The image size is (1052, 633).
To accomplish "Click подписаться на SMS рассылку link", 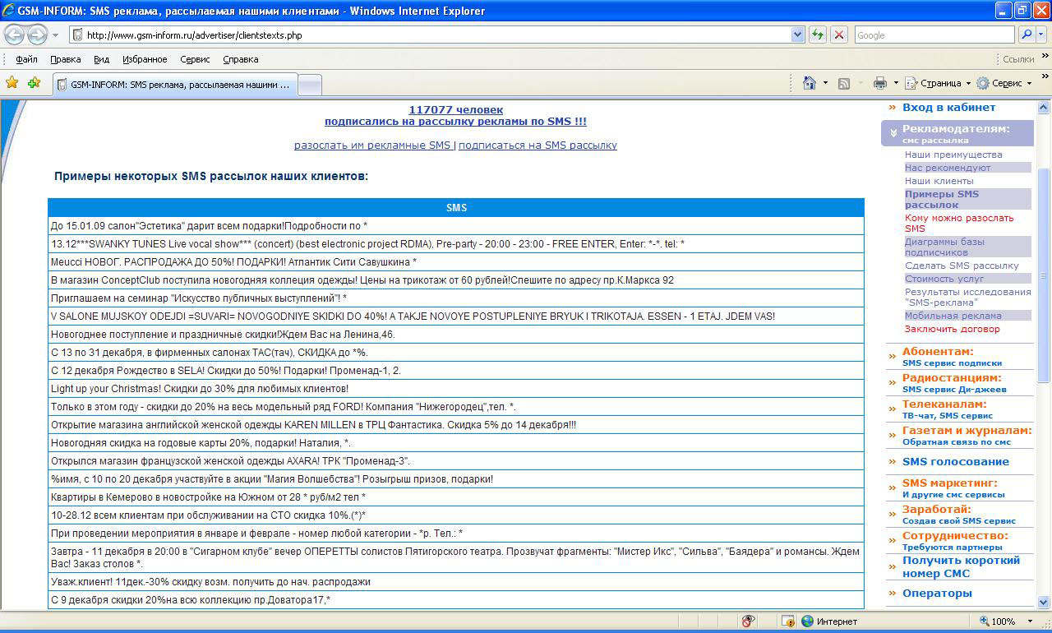I will (x=538, y=145).
